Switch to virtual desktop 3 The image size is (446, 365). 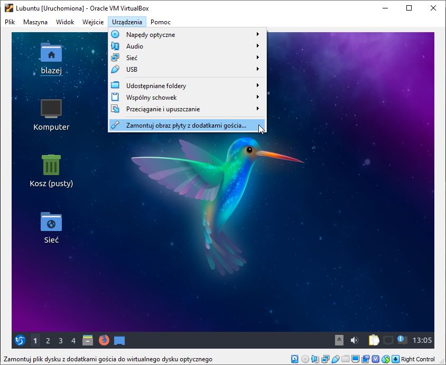(x=61, y=341)
